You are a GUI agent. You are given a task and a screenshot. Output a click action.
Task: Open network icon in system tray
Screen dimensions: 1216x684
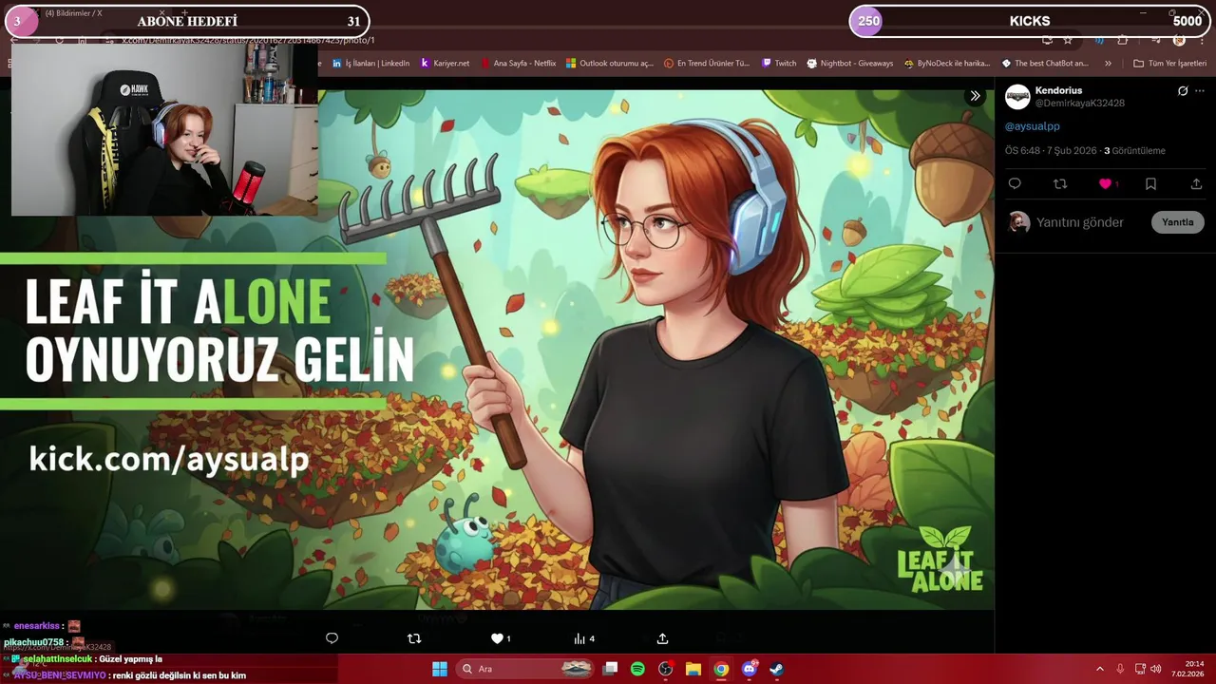[1140, 669]
